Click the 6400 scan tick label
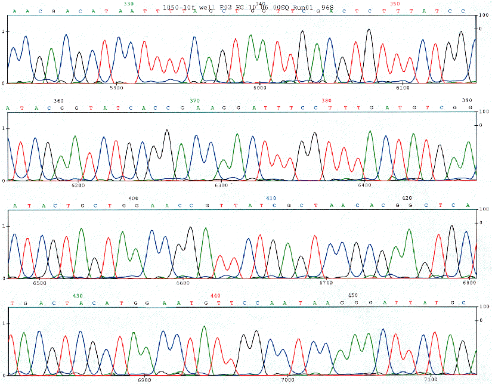 364,185
